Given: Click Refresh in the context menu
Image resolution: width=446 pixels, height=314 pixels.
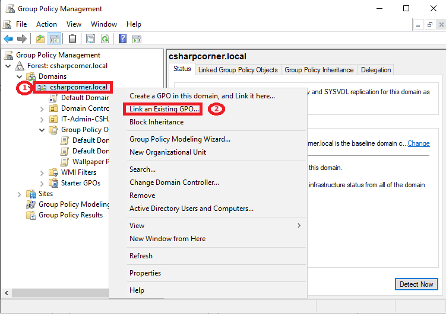Looking at the screenshot, I should pos(141,256).
